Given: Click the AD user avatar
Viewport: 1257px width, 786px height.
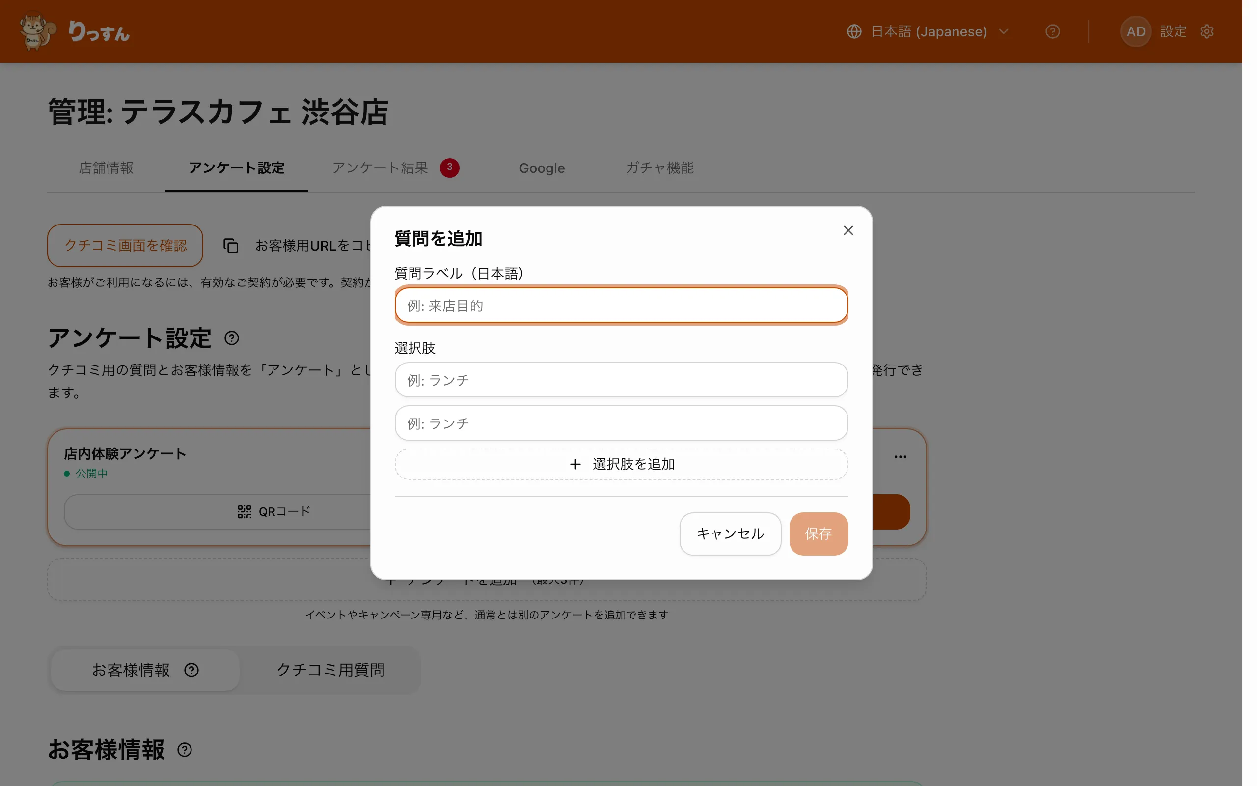Looking at the screenshot, I should tap(1135, 32).
